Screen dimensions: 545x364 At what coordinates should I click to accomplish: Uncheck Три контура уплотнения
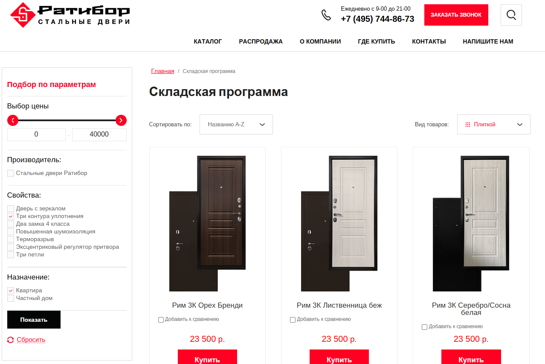click(11, 216)
